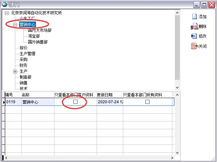The image size is (217, 162).
Task: Click the 关闭 (Close) icon
Action: [x=194, y=46]
